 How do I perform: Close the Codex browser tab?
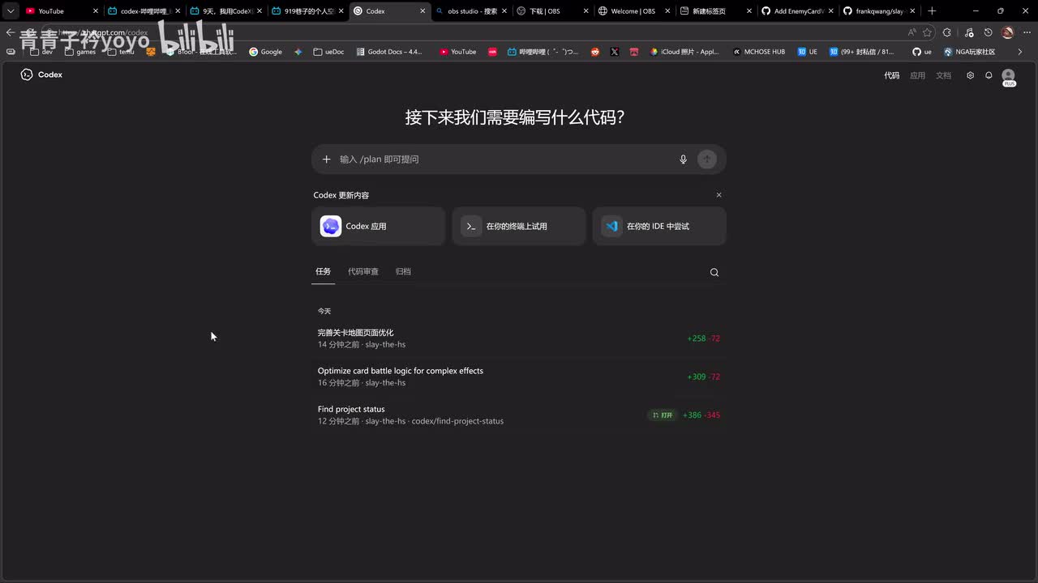(422, 11)
